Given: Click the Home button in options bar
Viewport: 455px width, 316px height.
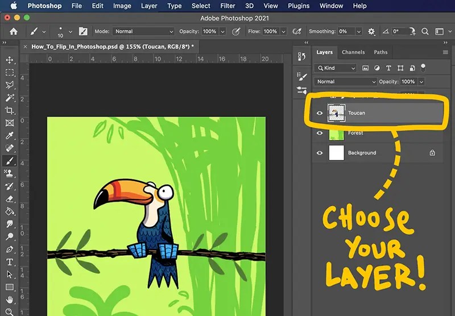Looking at the screenshot, I should 14,32.
